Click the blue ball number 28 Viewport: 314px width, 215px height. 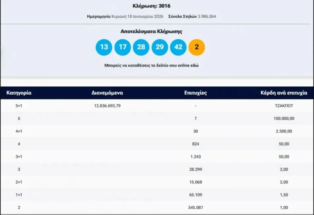pos(141,47)
